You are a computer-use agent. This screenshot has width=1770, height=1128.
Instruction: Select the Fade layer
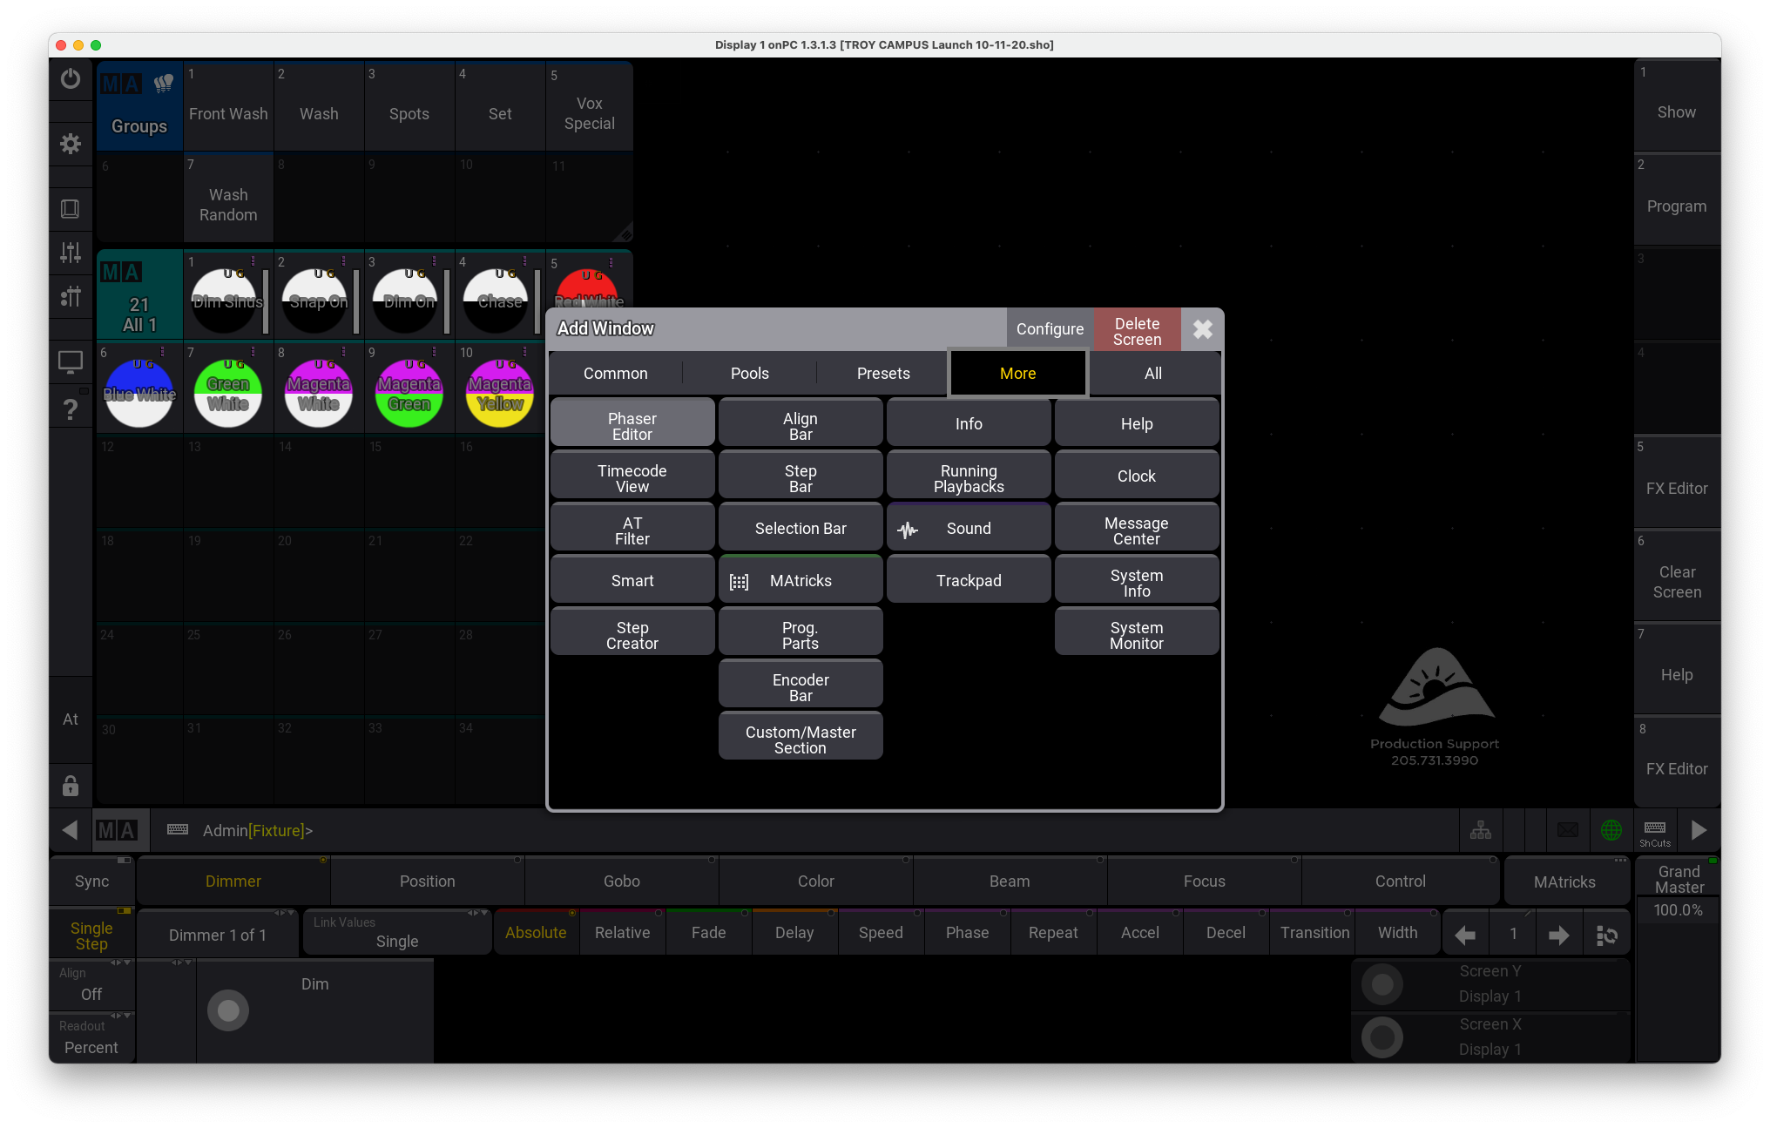pos(708,933)
